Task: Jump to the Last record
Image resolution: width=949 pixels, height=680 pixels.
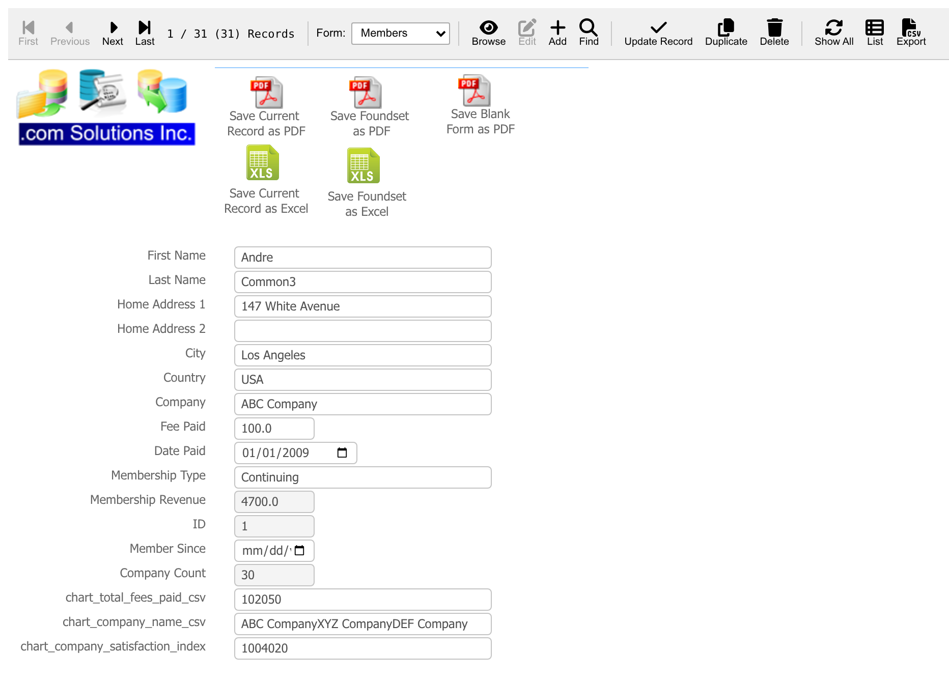Action: (x=145, y=33)
